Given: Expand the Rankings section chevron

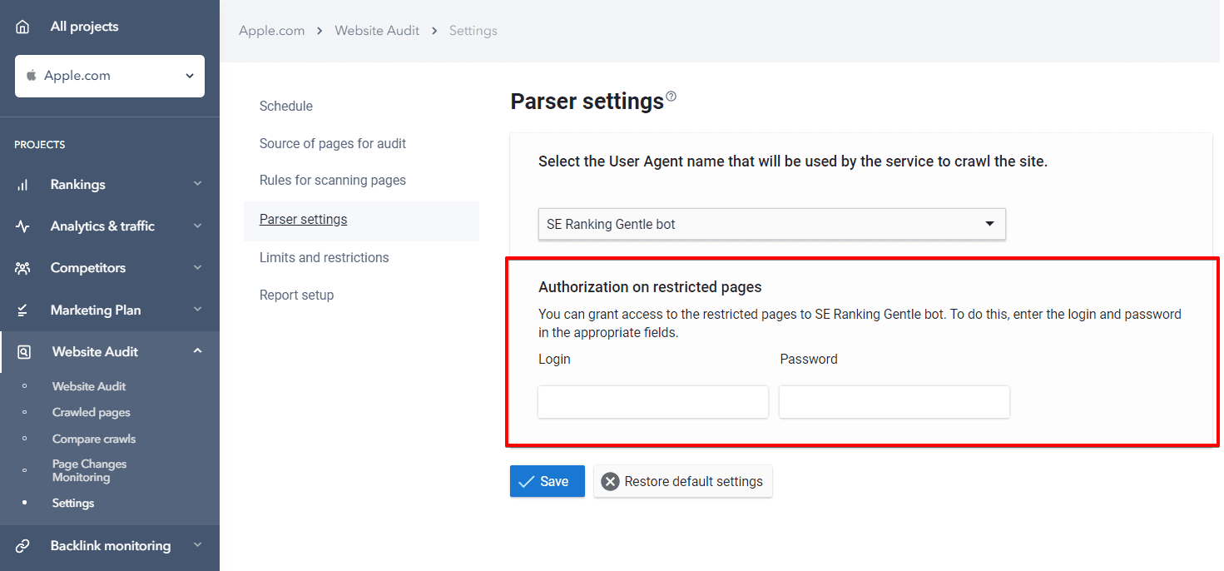Looking at the screenshot, I should coord(197,184).
